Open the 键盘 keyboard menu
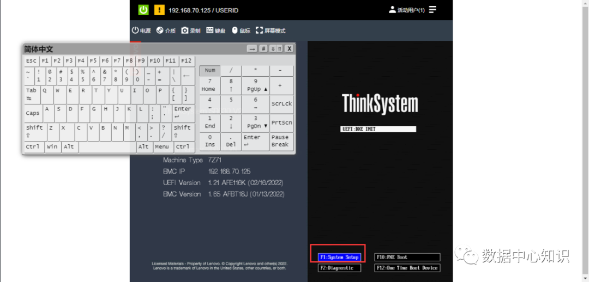 pos(216,30)
